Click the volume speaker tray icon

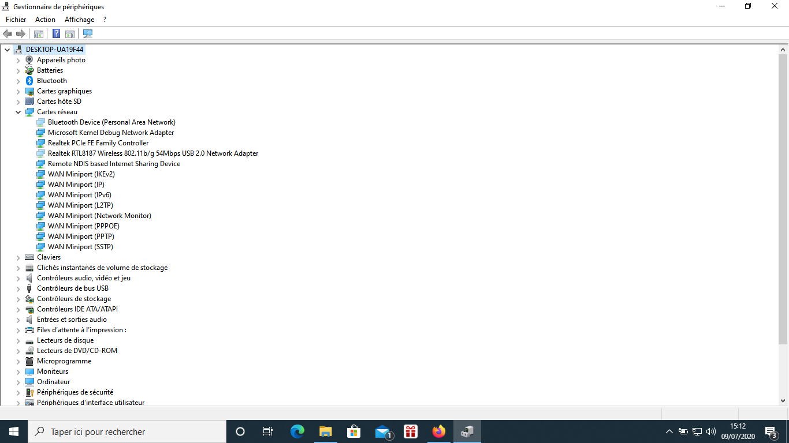[x=711, y=431]
